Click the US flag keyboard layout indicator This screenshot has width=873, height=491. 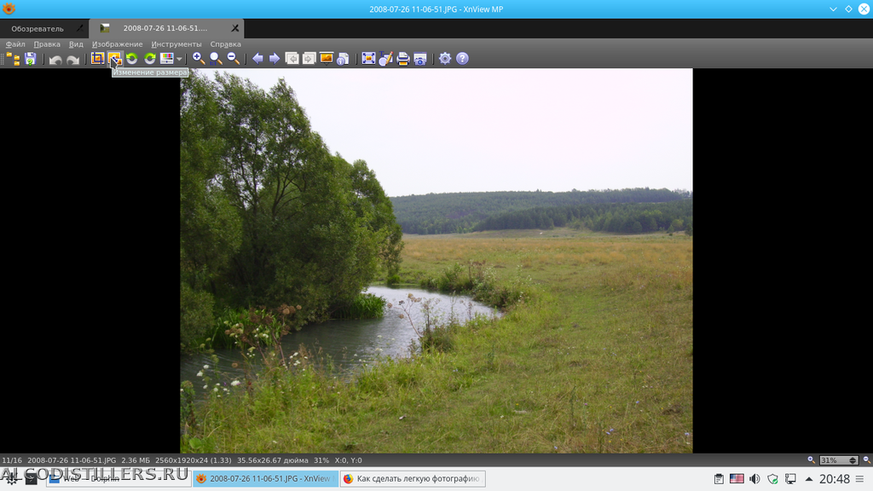[x=737, y=479]
